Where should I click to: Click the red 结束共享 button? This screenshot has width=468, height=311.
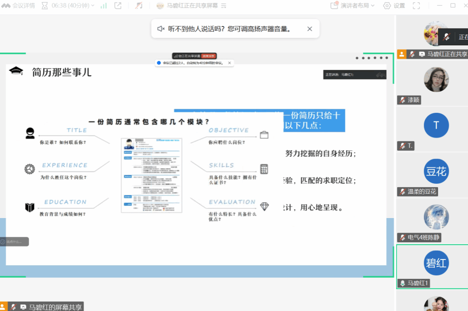208,56
